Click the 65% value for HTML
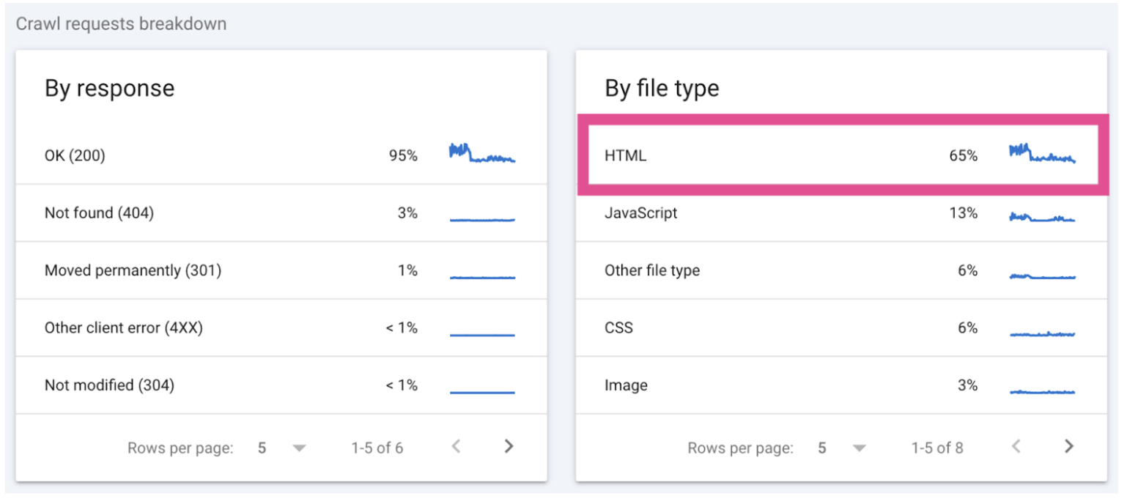 click(963, 155)
